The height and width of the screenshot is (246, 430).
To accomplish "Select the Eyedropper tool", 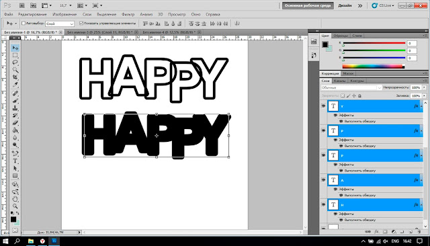I will [x=15, y=85].
